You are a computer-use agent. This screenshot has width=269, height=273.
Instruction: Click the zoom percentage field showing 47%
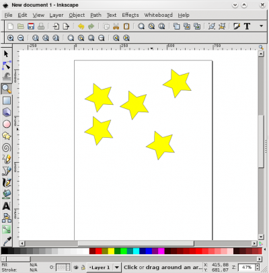click(246, 267)
